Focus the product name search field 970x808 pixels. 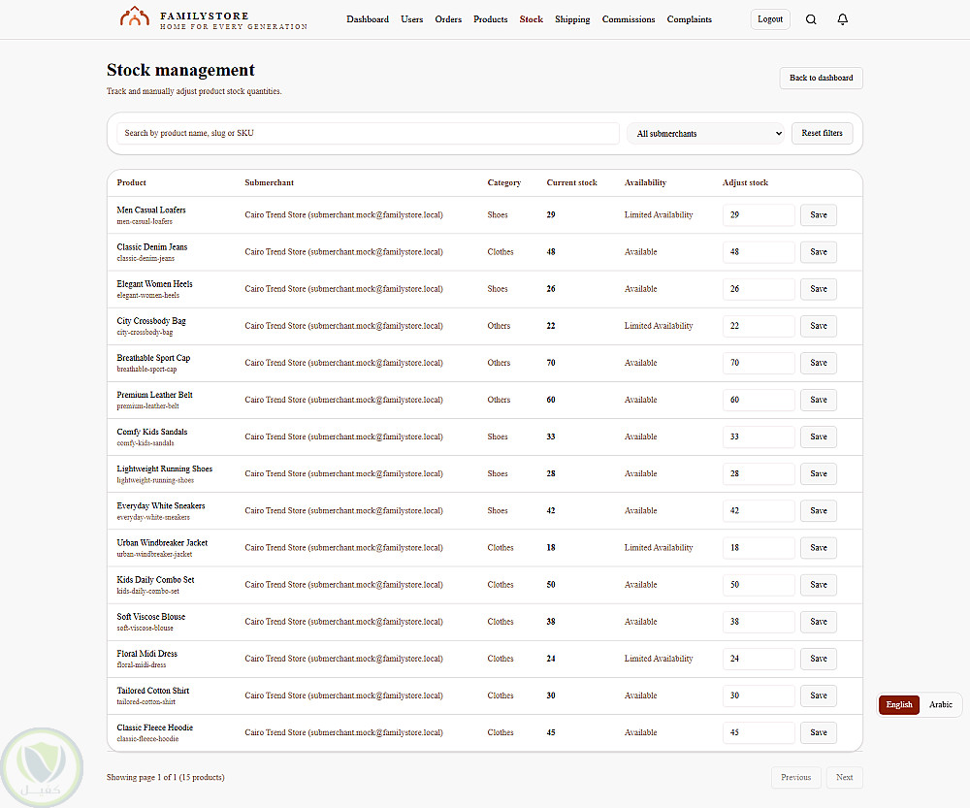tap(368, 133)
